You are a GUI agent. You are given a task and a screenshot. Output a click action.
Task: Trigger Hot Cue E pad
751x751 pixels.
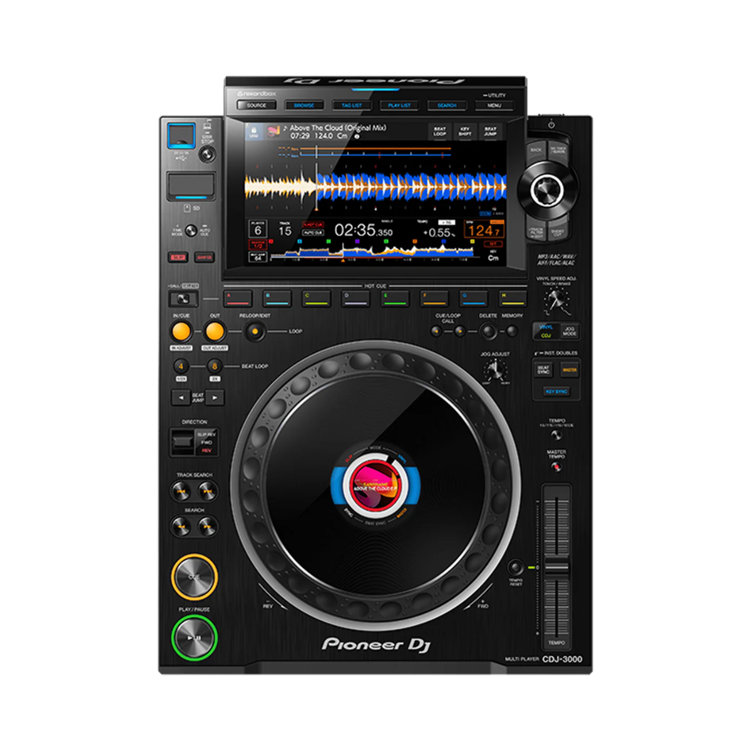click(395, 298)
